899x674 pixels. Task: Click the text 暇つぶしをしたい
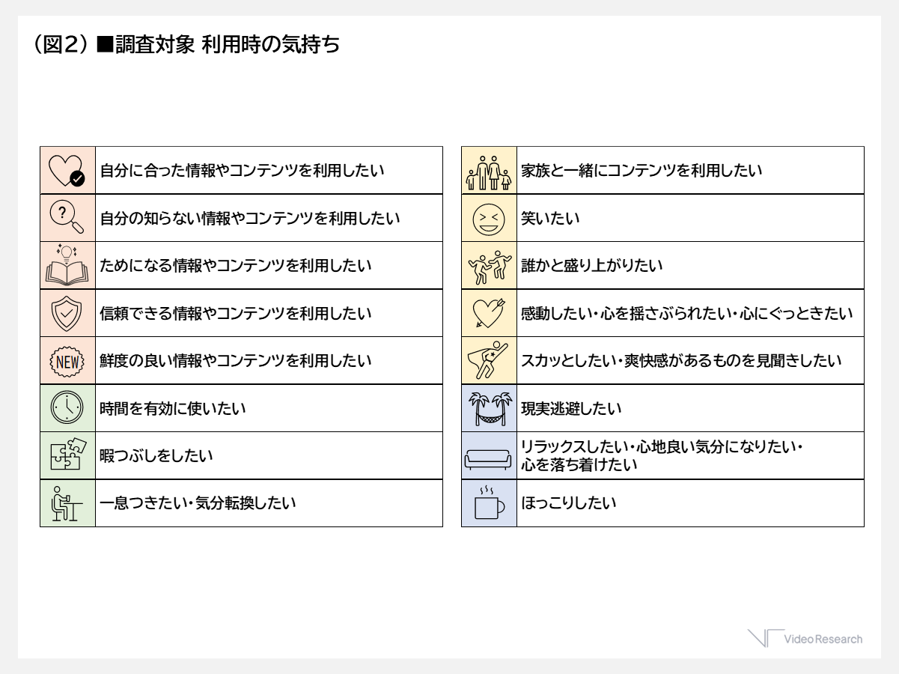(156, 455)
